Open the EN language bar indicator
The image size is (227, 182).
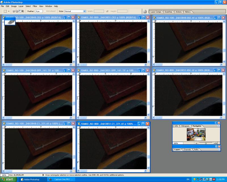188,179
